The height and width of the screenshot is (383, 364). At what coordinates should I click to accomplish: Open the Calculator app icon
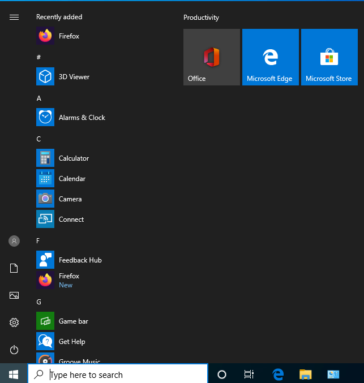(45, 158)
